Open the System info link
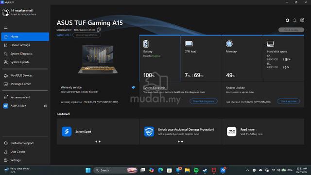 [x=63, y=35]
